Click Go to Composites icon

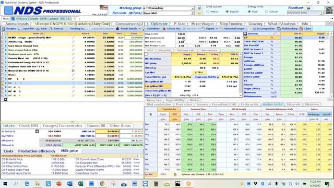[x=249, y=29]
